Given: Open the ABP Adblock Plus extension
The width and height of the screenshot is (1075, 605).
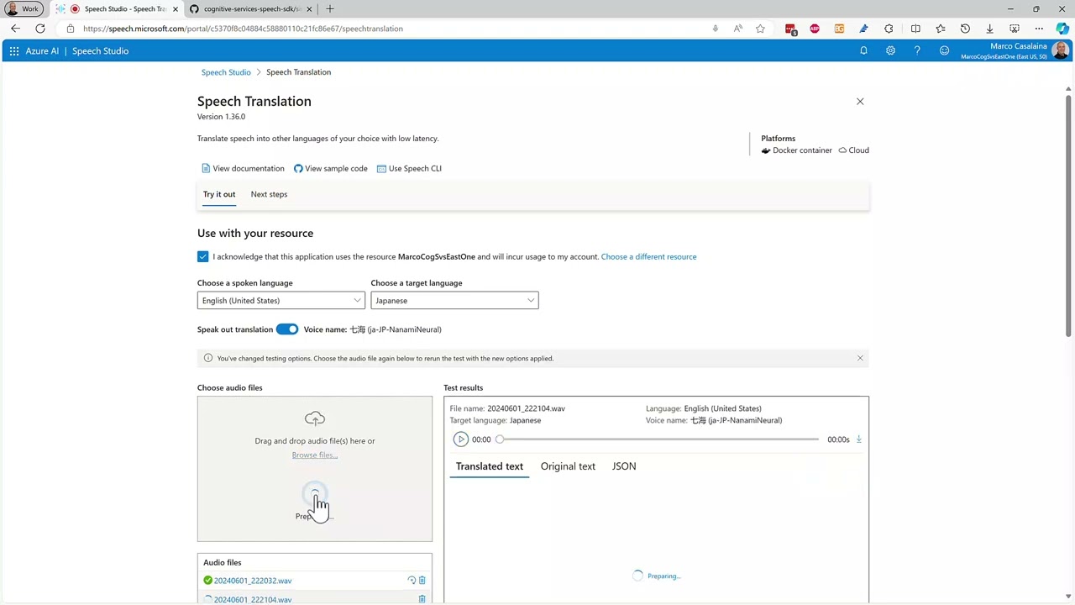Looking at the screenshot, I should pyautogui.click(x=815, y=29).
